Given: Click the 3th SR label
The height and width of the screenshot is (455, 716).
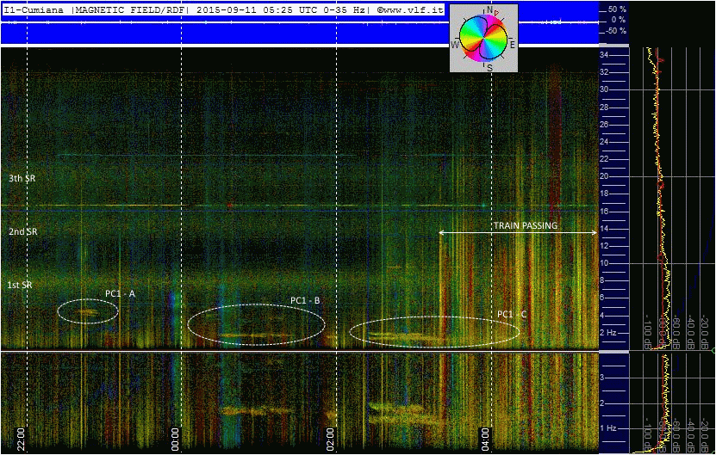Looking at the screenshot, I should click(22, 178).
